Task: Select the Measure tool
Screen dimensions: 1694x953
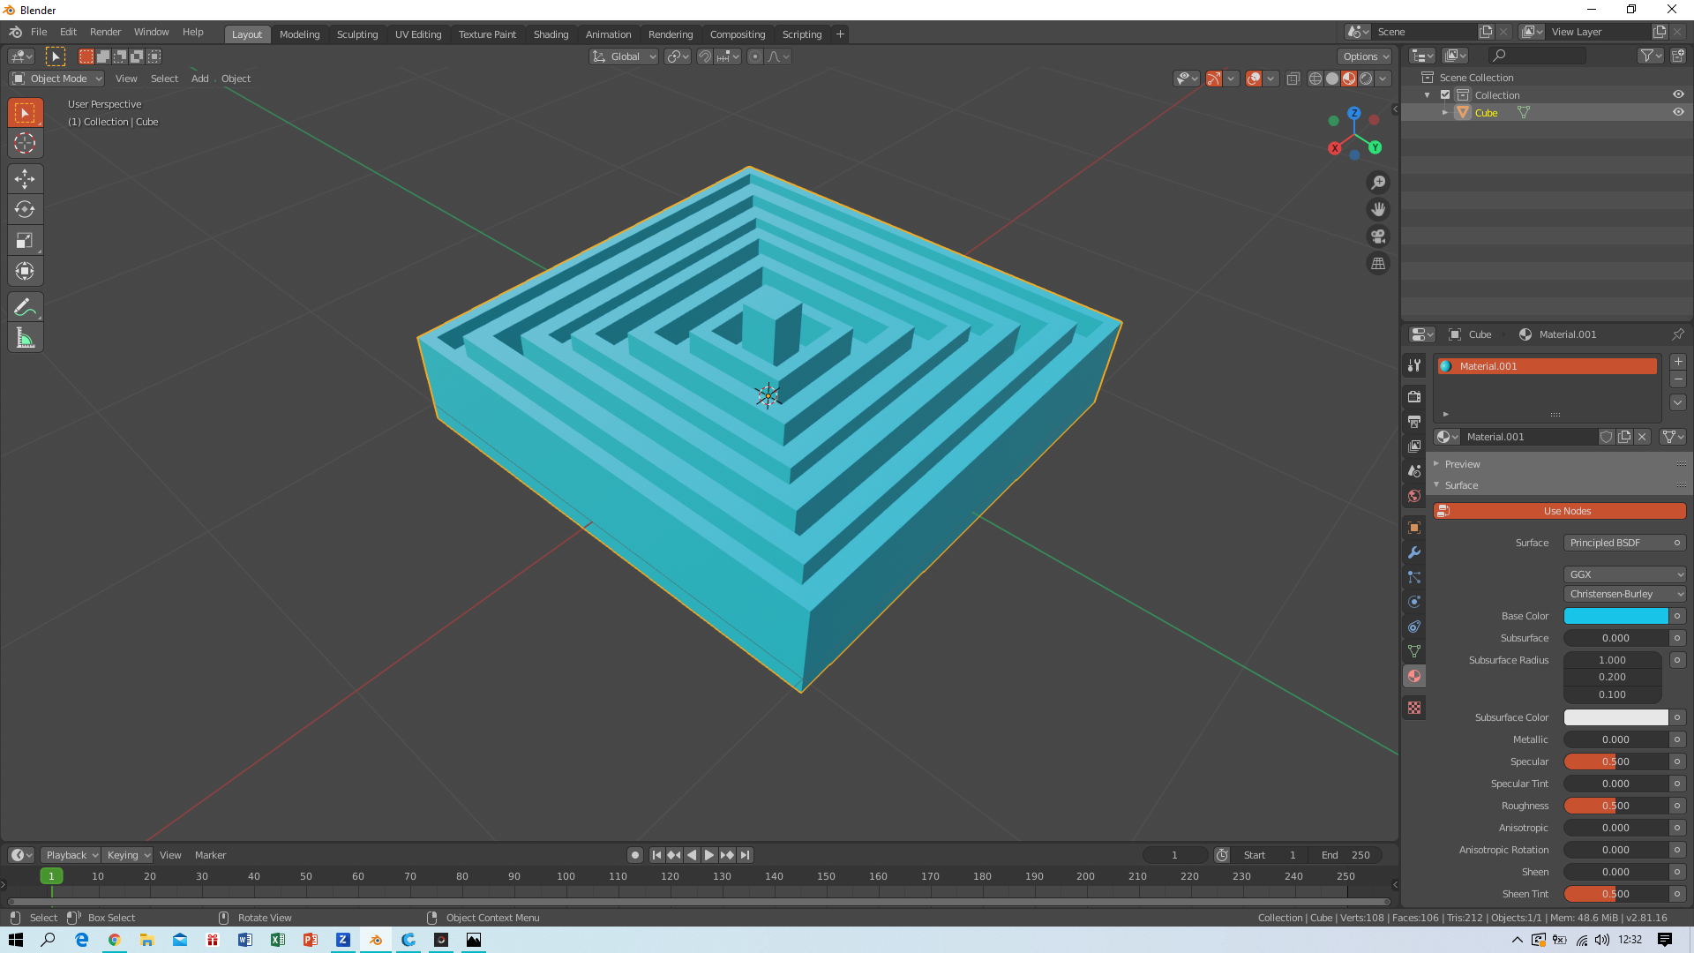Action: click(25, 338)
